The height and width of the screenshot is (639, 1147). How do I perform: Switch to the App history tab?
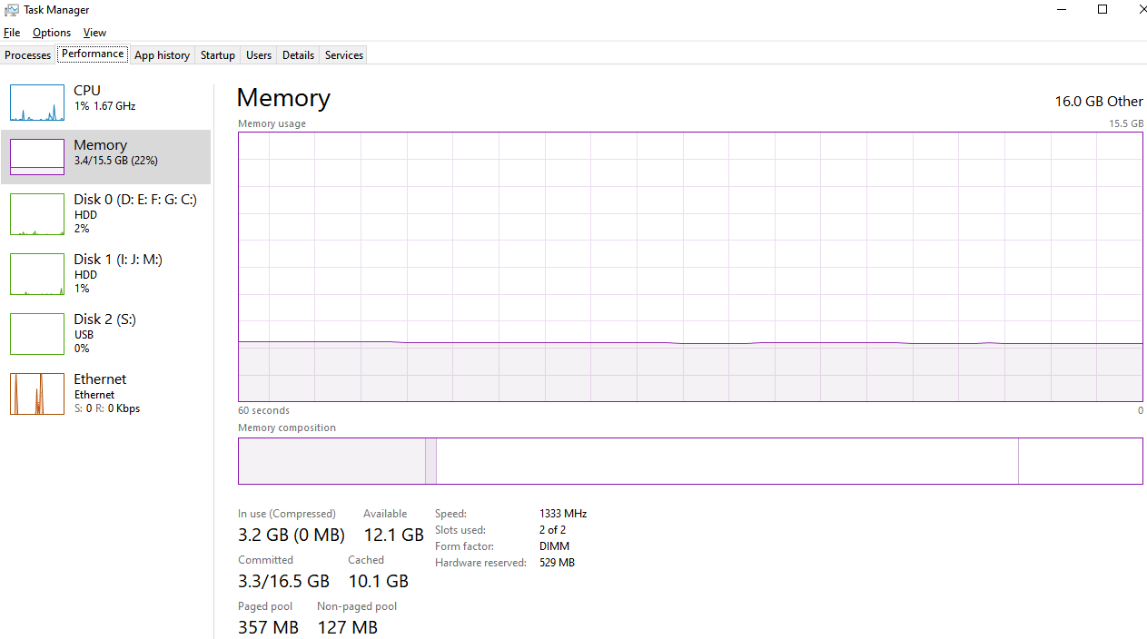coord(162,55)
